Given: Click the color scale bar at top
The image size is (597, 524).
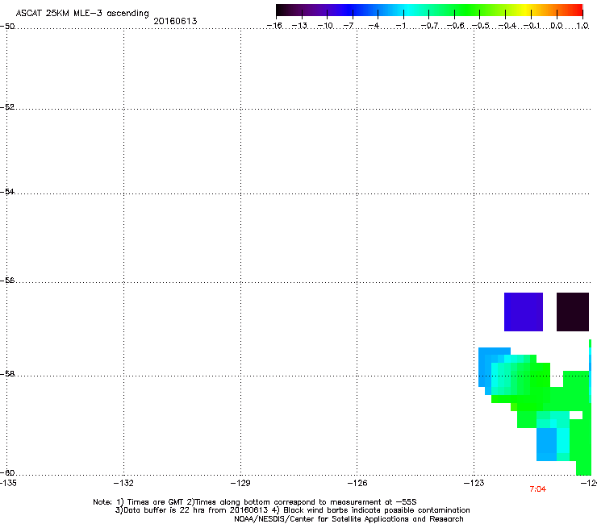Looking at the screenshot, I should coord(429,10).
